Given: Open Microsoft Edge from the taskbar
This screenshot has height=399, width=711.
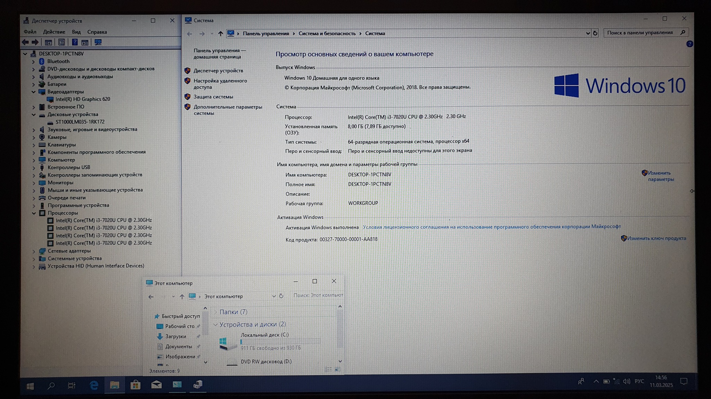Looking at the screenshot, I should coord(94,385).
